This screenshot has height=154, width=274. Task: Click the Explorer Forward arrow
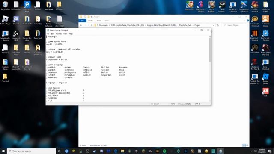coord(86,25)
